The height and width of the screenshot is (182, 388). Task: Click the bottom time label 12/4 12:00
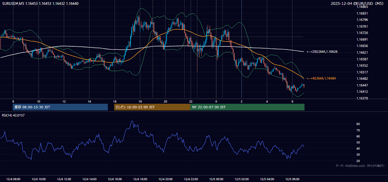(64, 179)
